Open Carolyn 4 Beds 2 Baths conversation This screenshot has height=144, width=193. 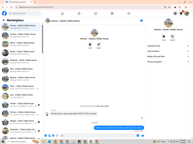(x=21, y=35)
